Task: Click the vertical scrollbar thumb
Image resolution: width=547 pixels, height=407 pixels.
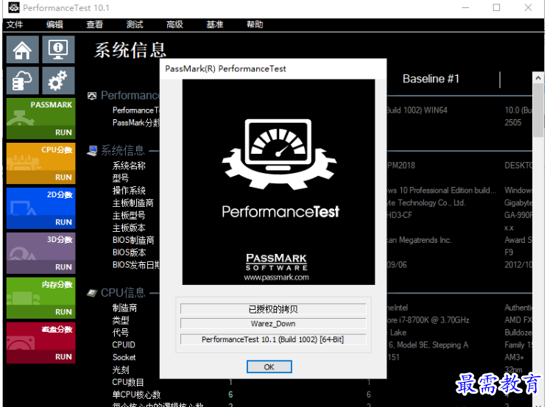Action: (x=538, y=111)
